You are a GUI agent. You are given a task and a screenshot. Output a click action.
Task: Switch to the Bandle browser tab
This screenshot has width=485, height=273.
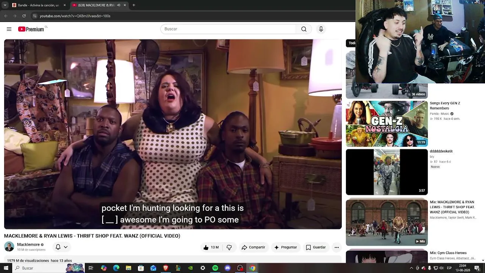[x=39, y=5]
